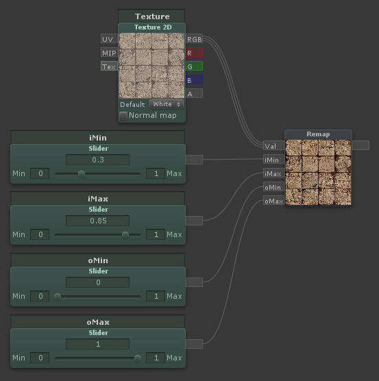Viewport: 379px width, 381px height.
Task: Click the Val input port on the Remap node
Action: (x=274, y=146)
